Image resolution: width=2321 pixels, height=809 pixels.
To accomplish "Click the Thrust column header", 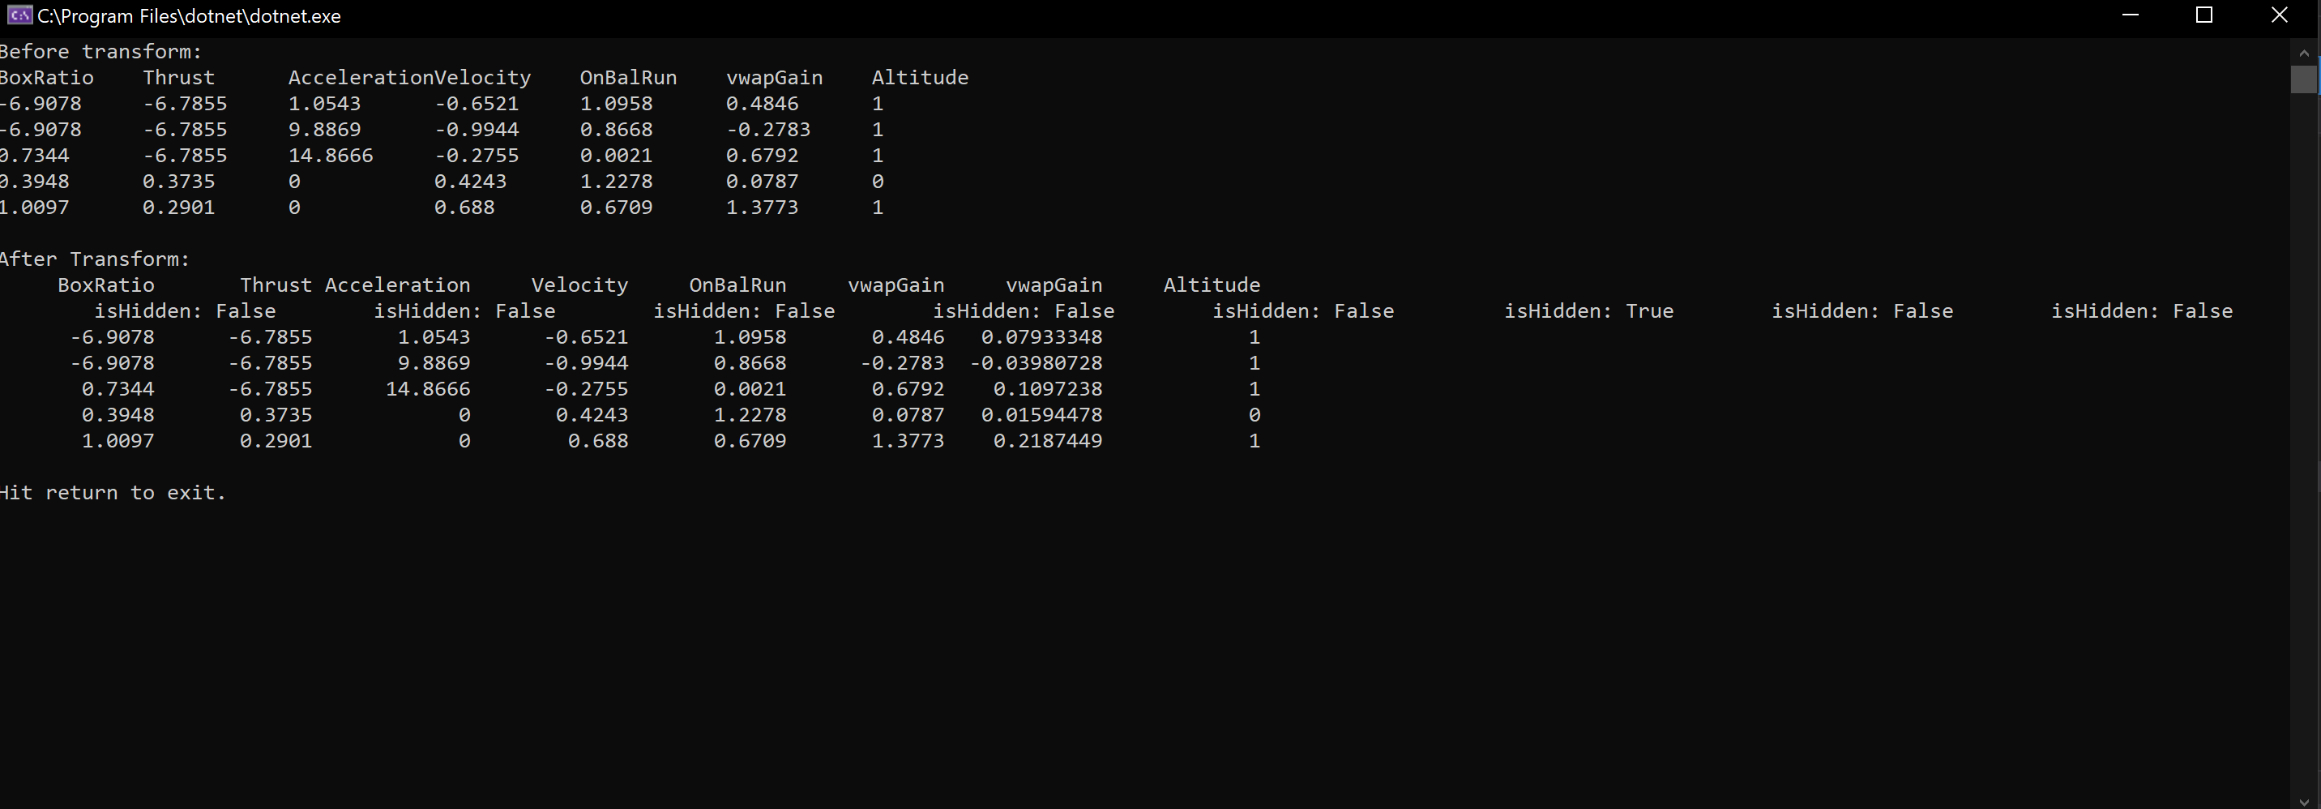I will pos(275,285).
